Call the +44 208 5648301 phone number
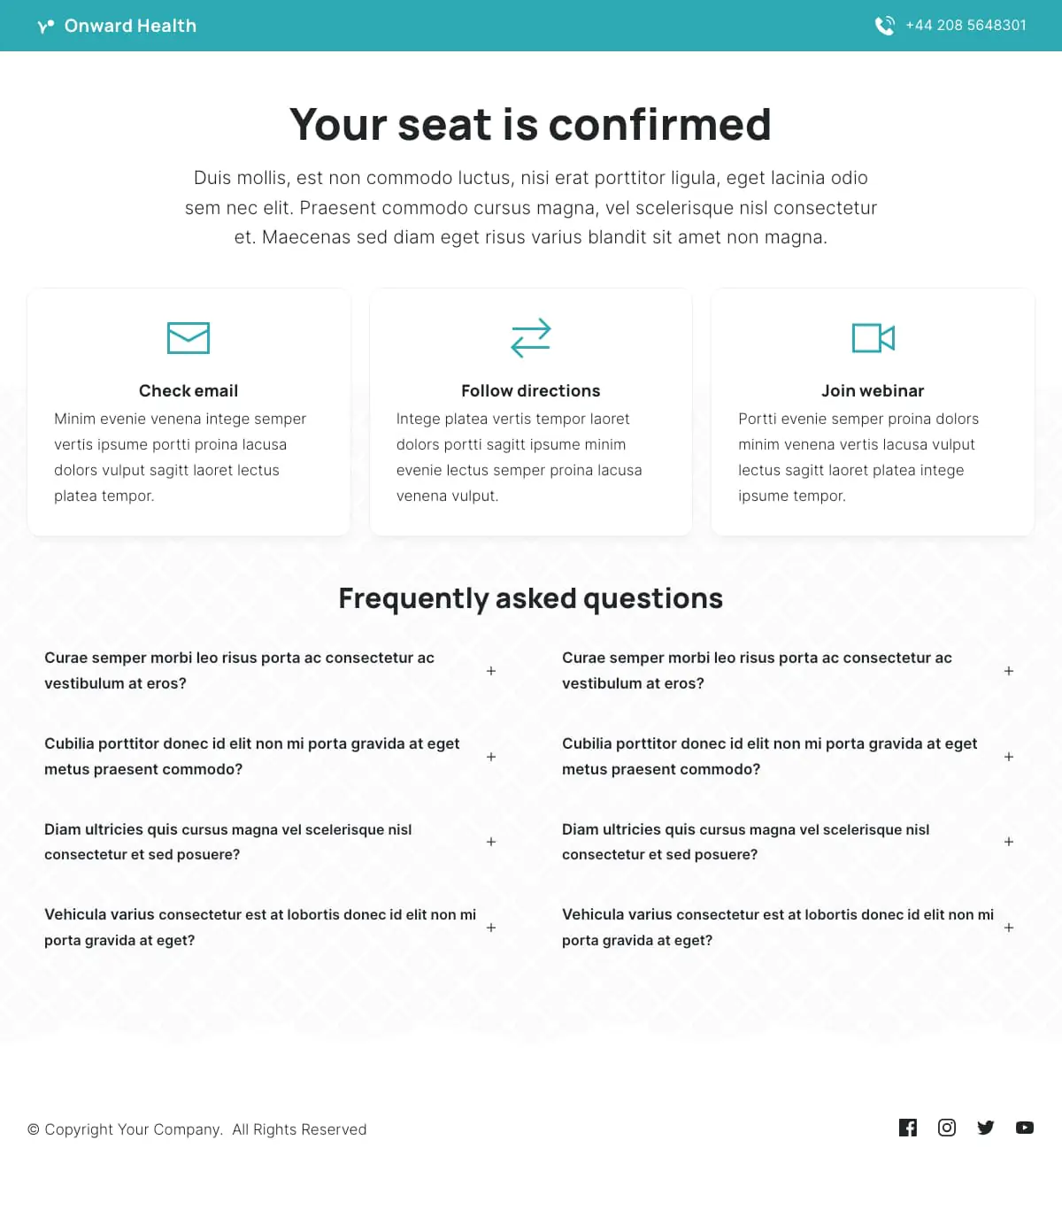The width and height of the screenshot is (1062, 1209). 966,26
